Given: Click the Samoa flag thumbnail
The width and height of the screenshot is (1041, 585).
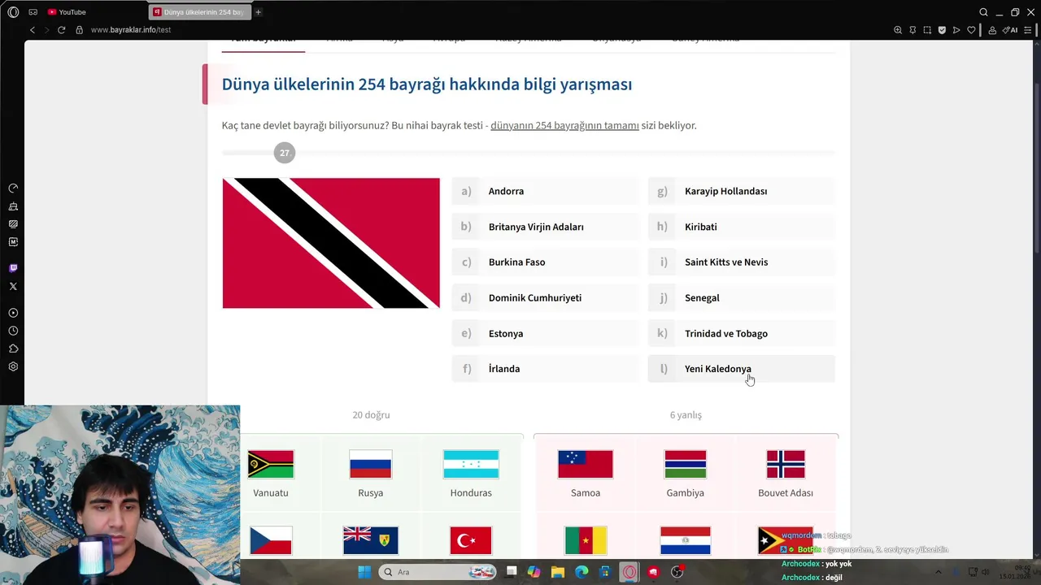Looking at the screenshot, I should point(586,464).
